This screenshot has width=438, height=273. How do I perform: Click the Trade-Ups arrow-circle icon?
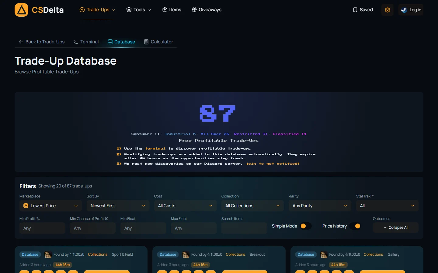82,10
